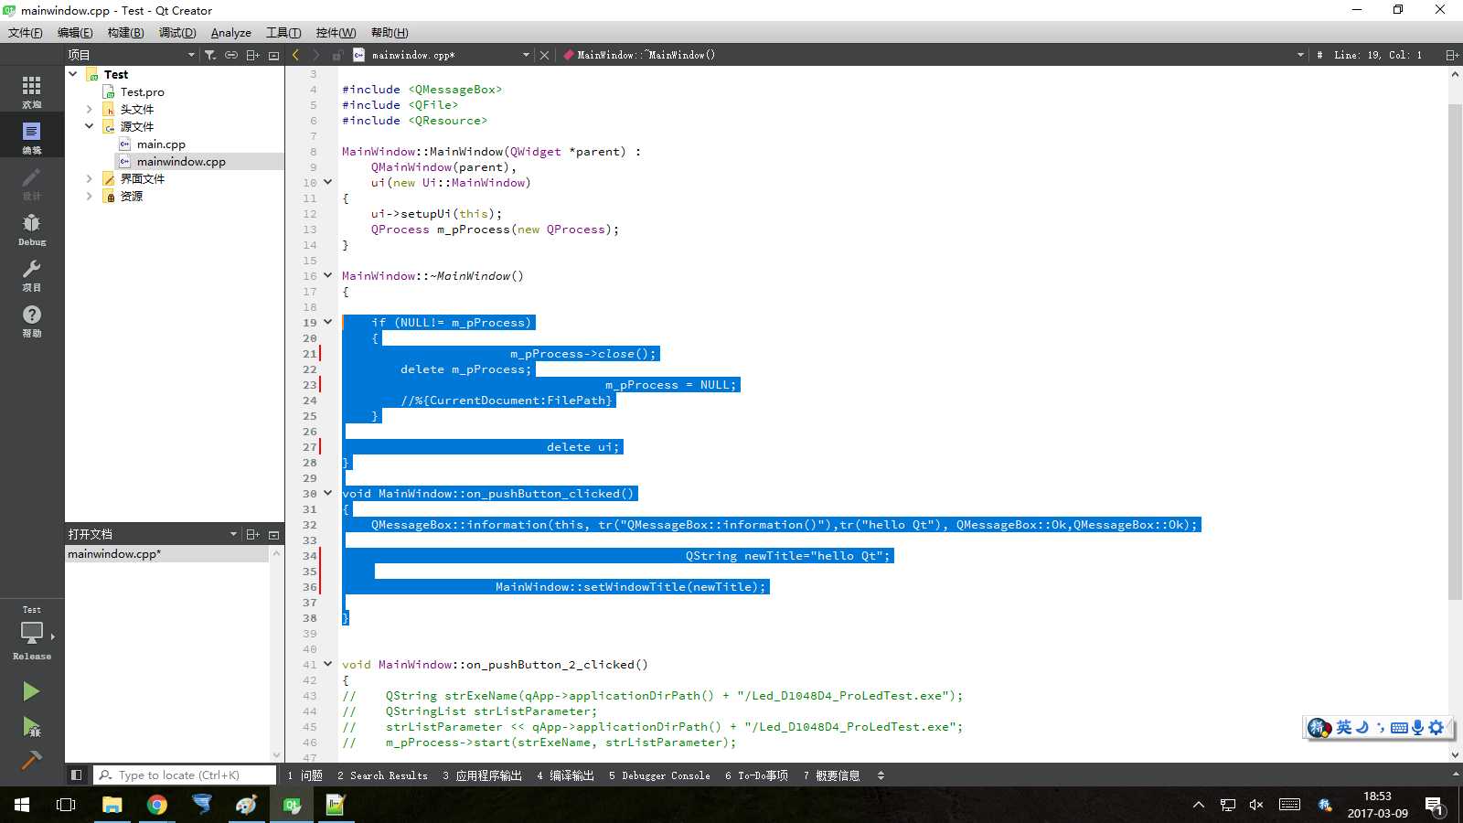Image resolution: width=1463 pixels, height=823 pixels.
Task: Click the Type to locate search field
Action: point(184,775)
